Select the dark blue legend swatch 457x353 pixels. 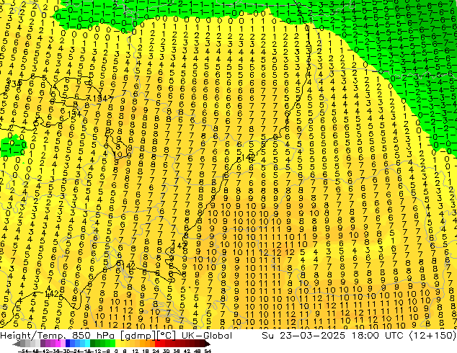[x=68, y=343]
